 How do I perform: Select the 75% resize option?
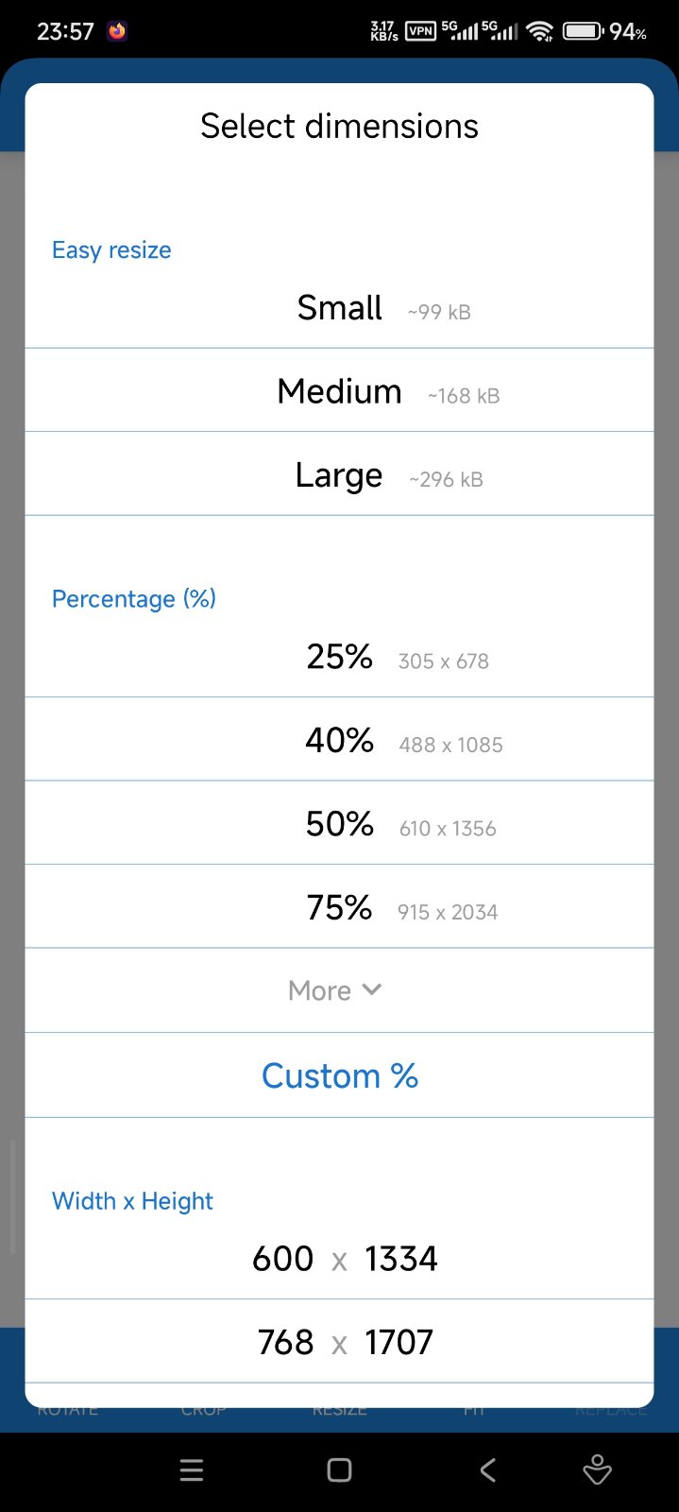[340, 907]
